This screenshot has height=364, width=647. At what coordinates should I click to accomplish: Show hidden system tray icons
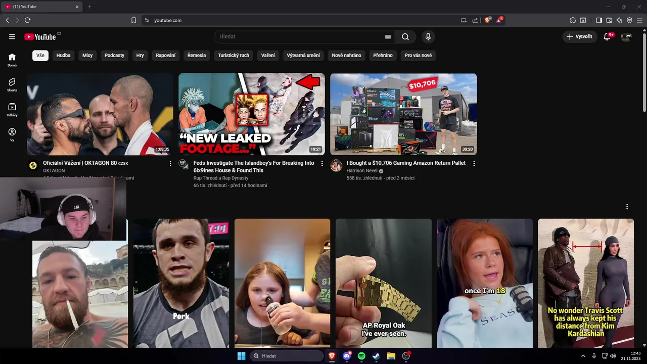click(583, 356)
